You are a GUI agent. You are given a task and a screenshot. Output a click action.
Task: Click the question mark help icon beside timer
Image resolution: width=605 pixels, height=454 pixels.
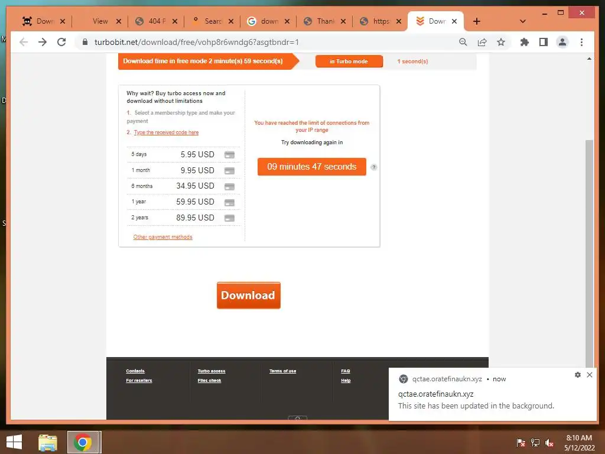coord(373,167)
